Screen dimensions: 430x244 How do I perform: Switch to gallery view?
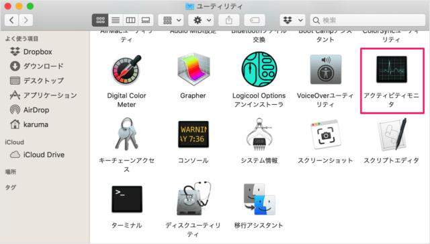click(146, 20)
